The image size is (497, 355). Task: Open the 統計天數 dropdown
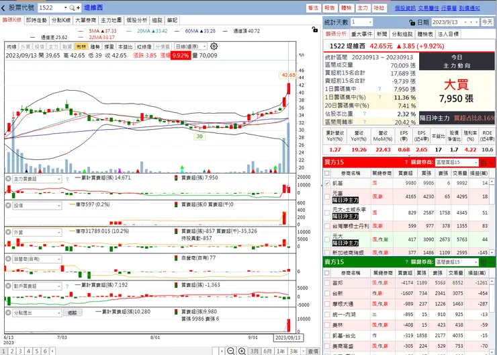tap(361, 22)
